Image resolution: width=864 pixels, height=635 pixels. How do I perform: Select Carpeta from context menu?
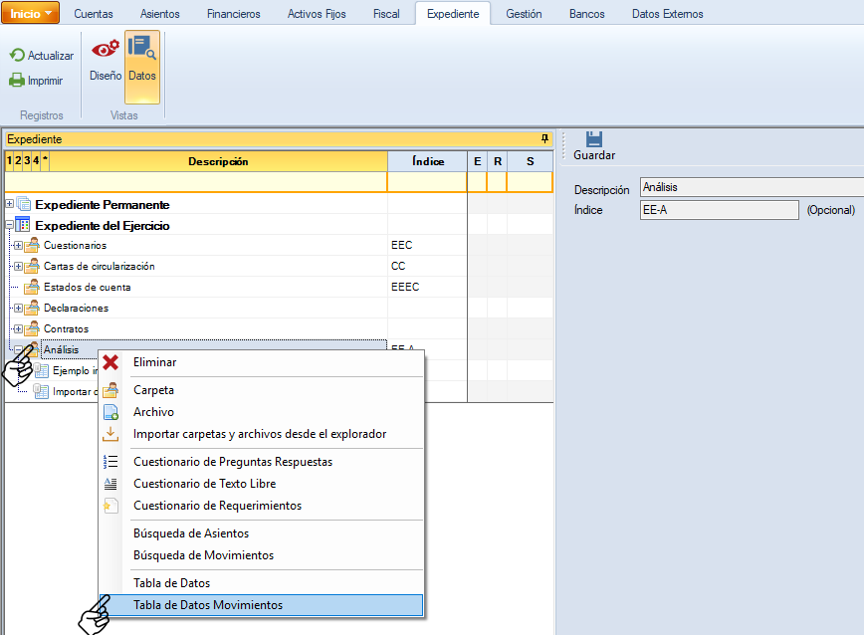[153, 390]
